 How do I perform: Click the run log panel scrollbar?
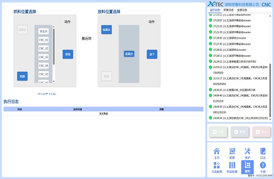(270, 90)
